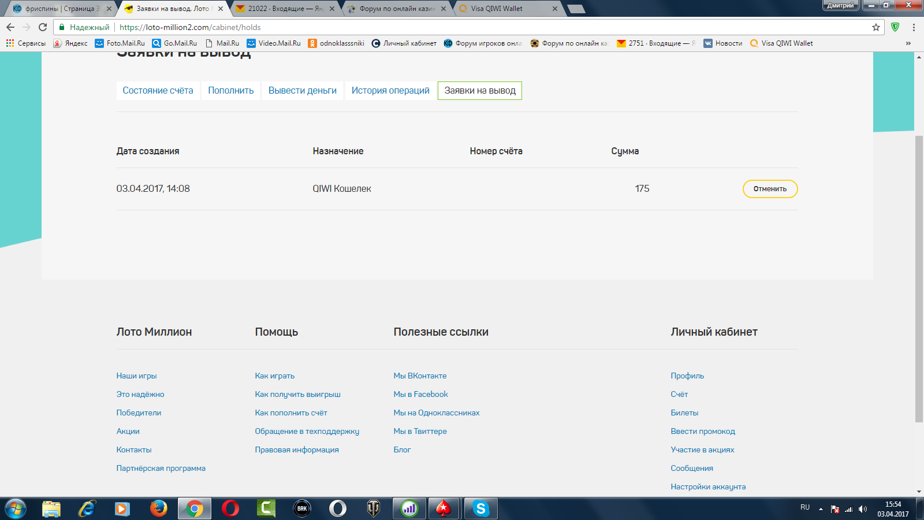The image size is (924, 520).
Task: Open the Наши игры footer link
Action: 137,376
